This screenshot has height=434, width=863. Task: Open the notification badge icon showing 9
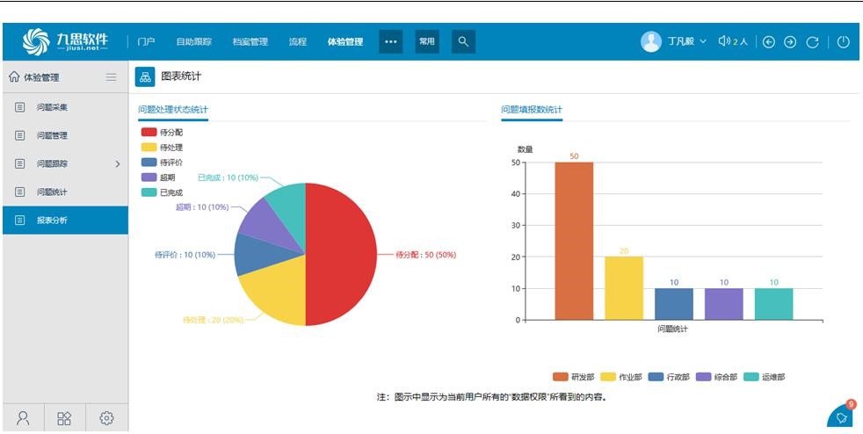point(843,416)
